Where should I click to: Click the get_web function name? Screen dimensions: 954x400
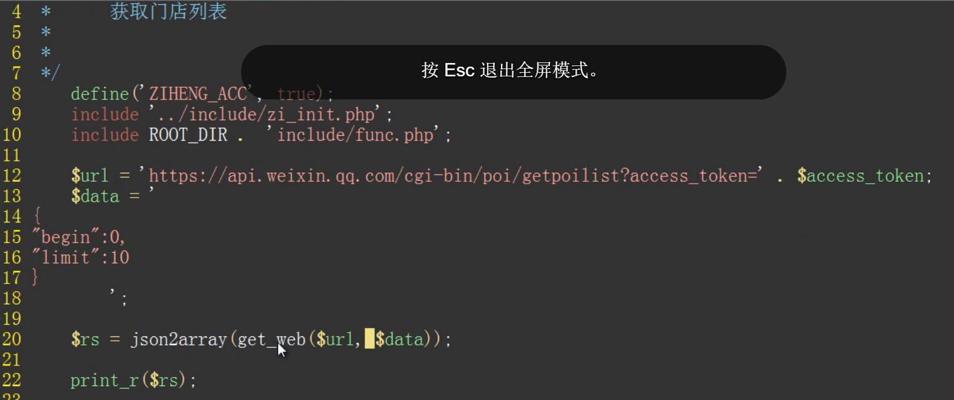pos(271,339)
